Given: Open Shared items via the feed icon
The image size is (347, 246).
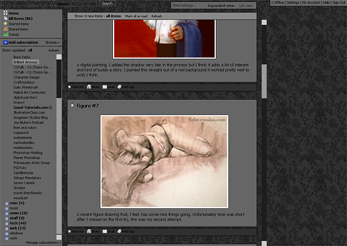Looking at the screenshot, I should pos(5,29).
